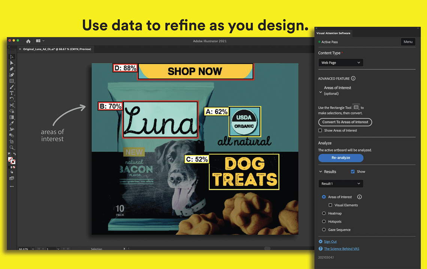Click the Re-analyze button
Screen dimensions: 427x269
[x=340, y=158]
